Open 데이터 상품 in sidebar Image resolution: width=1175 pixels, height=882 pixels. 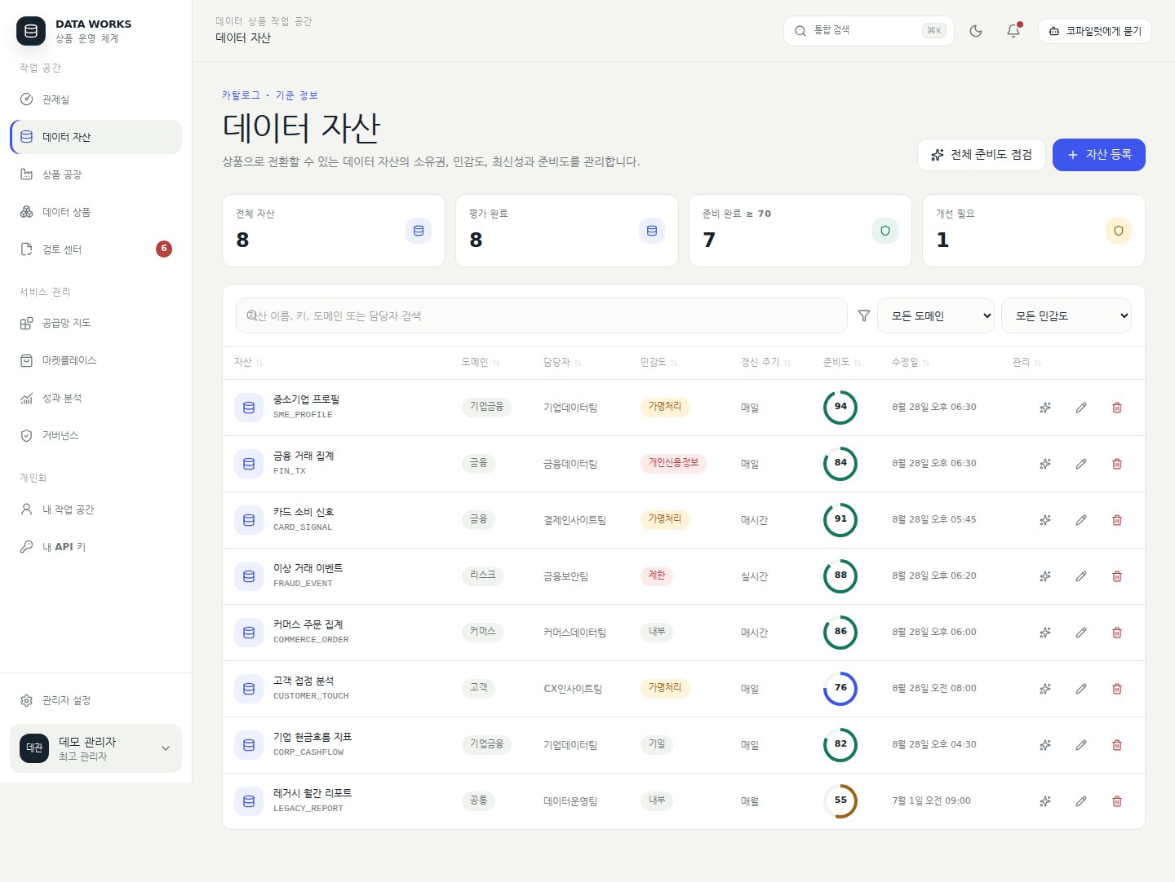point(95,212)
